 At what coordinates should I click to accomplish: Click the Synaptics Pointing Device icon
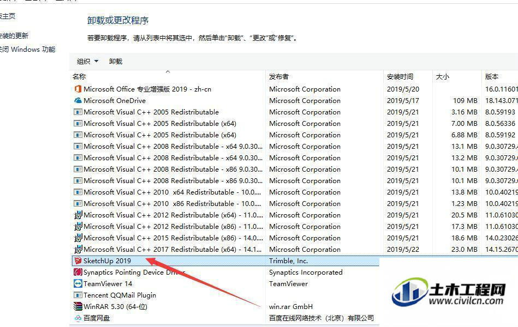(x=78, y=272)
